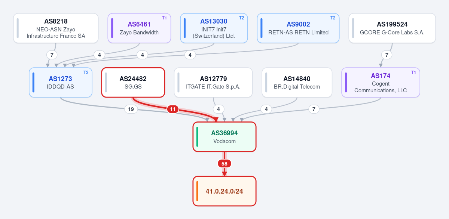Click the AS174 Cogent Communications node
Image resolution: width=449 pixels, height=219 pixels.
tap(381, 83)
